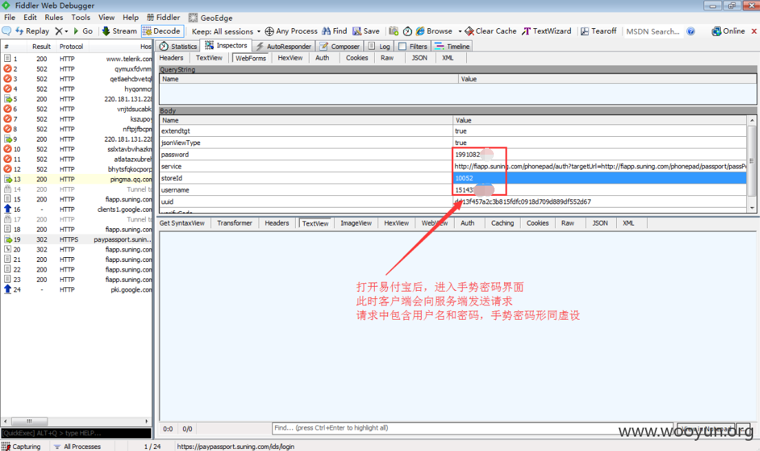Screen dimensions: 760x451
Task: Select session 1 www.telerik.com row
Action: pos(77,58)
